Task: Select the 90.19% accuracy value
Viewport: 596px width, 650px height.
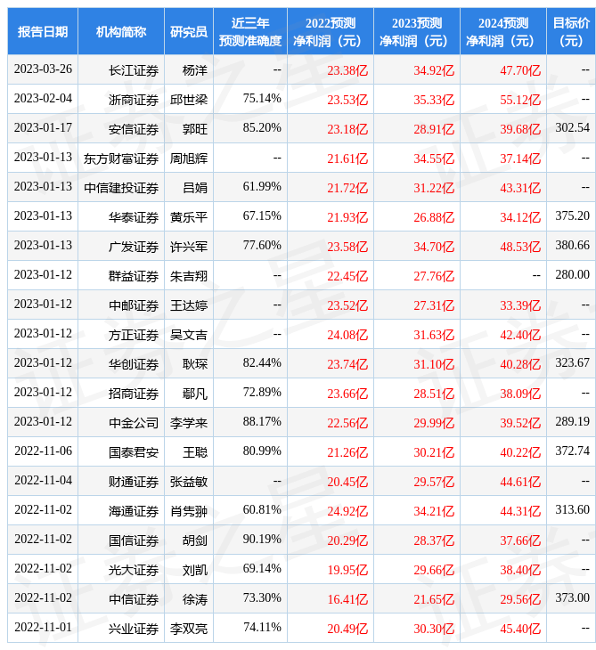Action: click(262, 540)
